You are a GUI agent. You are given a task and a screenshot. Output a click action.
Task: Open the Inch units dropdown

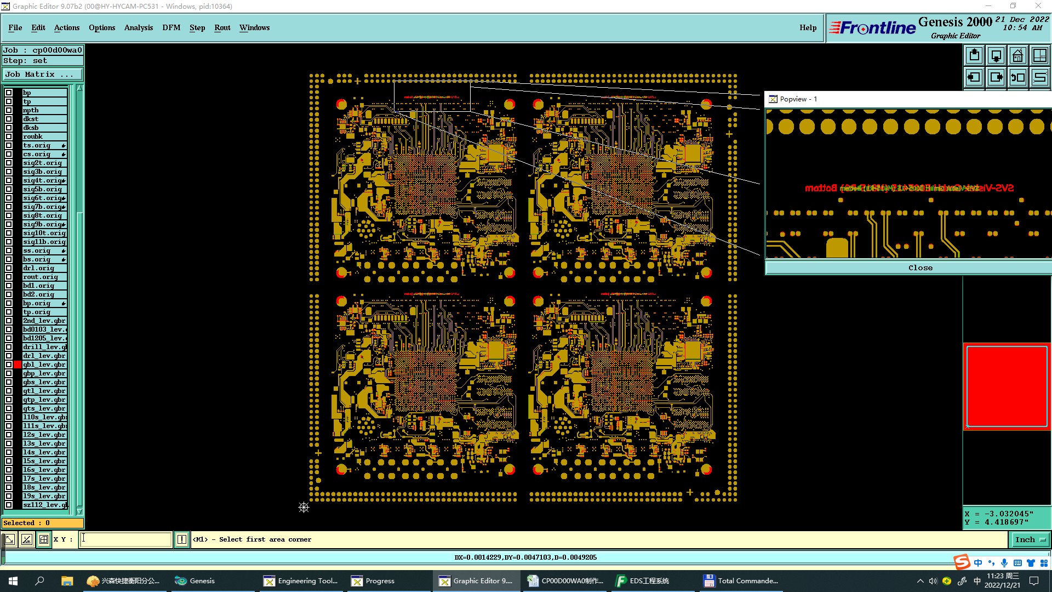1030,539
